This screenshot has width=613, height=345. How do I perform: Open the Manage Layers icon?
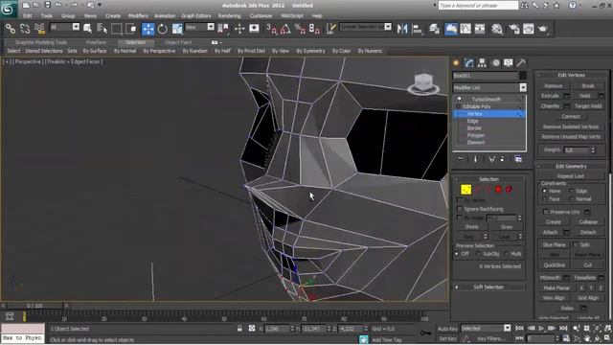point(434,29)
